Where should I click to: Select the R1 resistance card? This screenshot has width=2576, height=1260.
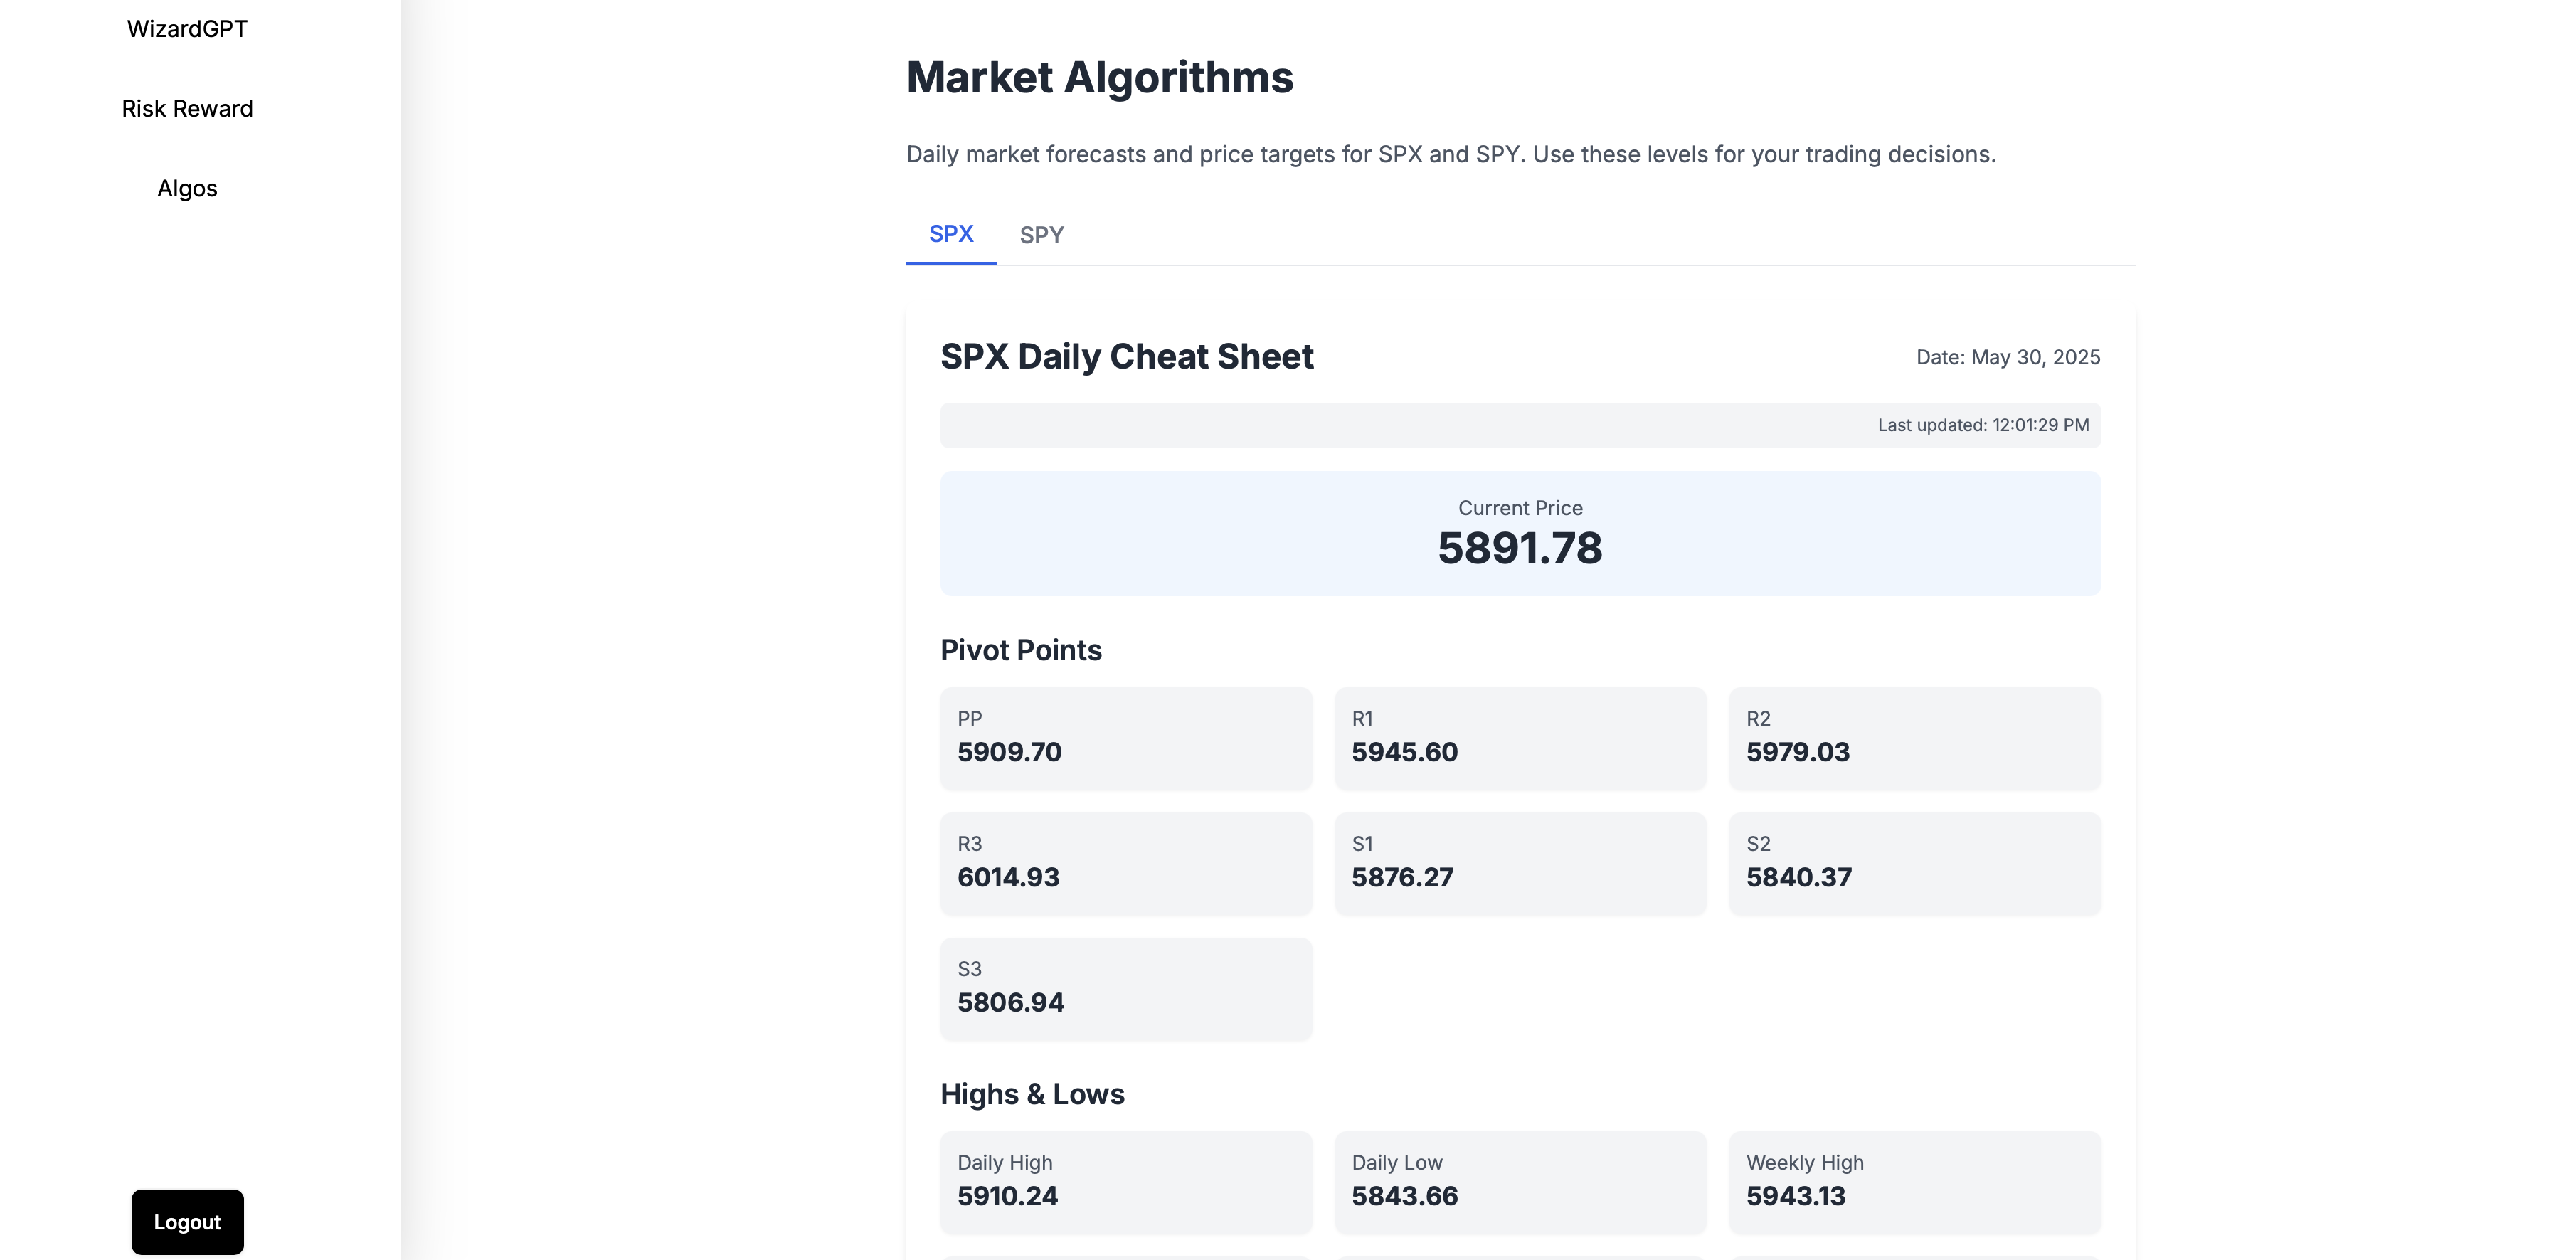(x=1519, y=737)
